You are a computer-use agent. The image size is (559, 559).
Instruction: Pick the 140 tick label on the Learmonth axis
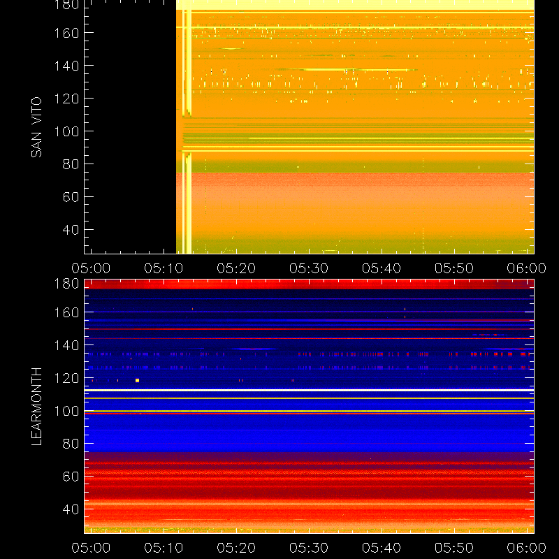[x=66, y=345]
